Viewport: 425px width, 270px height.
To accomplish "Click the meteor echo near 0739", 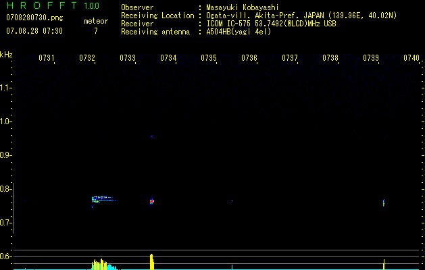I will [384, 203].
